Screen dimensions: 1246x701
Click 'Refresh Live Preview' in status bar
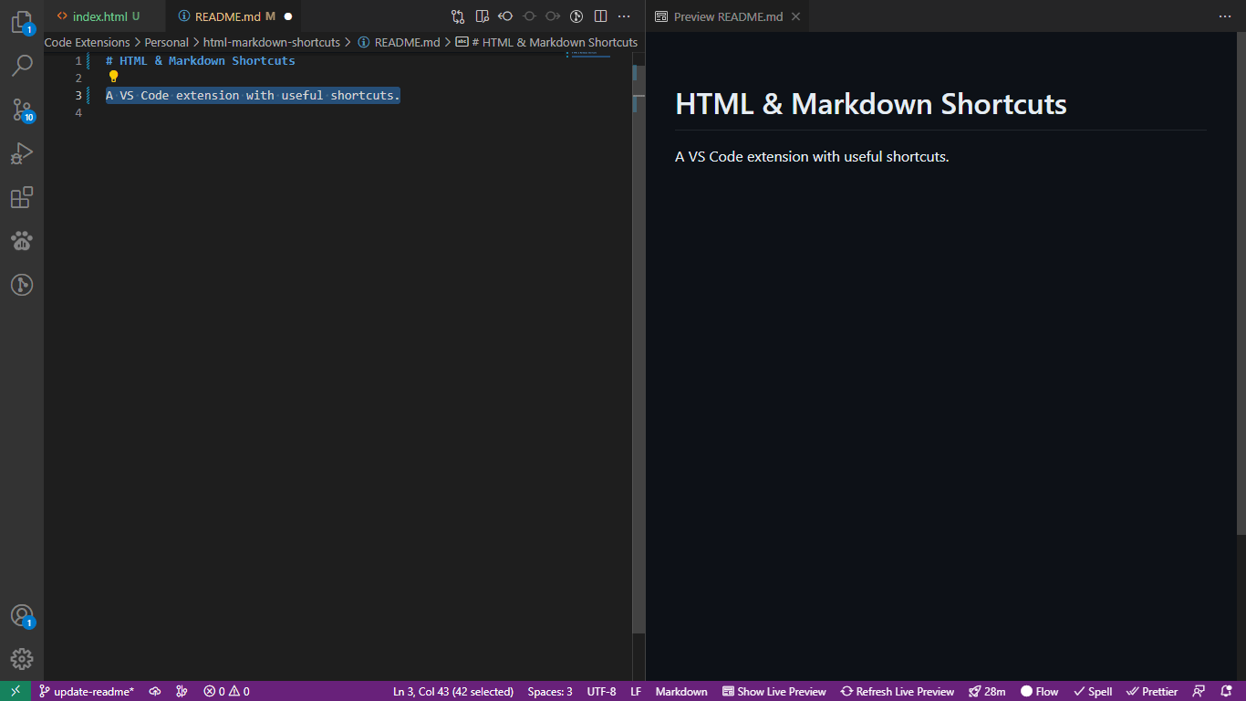[898, 691]
